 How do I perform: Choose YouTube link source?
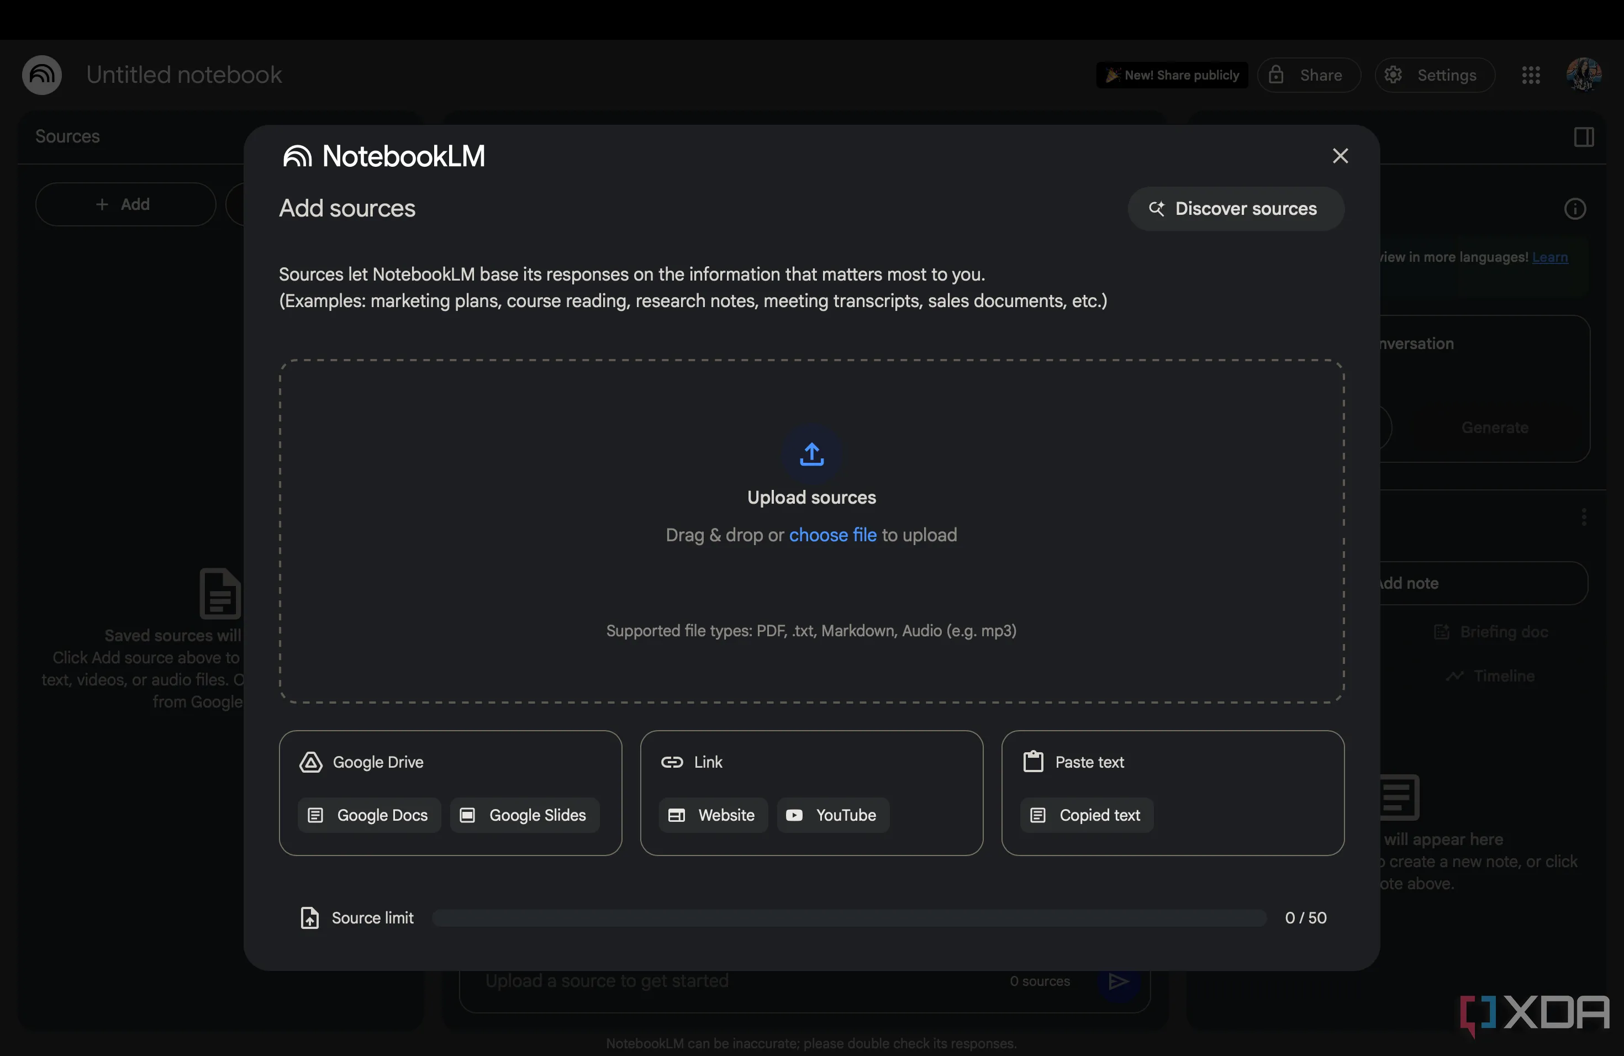coord(832,815)
